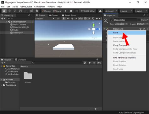Switch to the Asset Store tab
Viewport: 149px width, 114px height.
pos(69,15)
